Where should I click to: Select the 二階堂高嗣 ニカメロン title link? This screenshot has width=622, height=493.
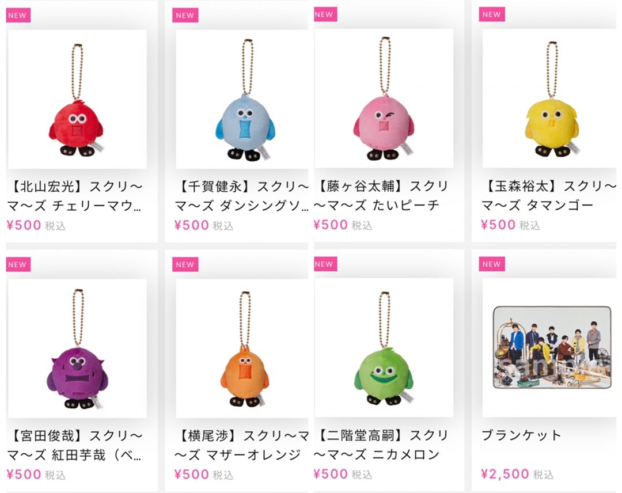(x=381, y=445)
